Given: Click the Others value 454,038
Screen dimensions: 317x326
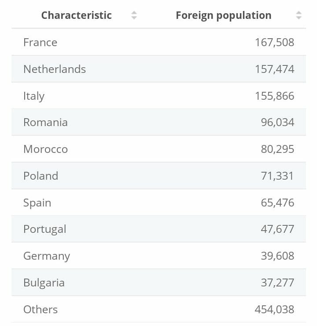Looking at the screenshot, I should (274, 309).
